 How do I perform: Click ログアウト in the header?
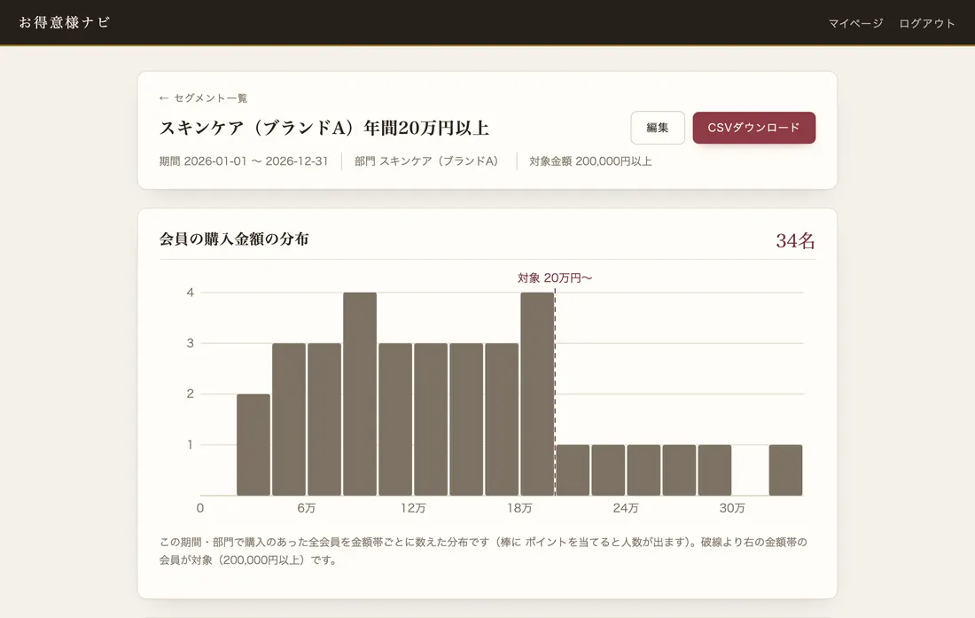point(926,23)
